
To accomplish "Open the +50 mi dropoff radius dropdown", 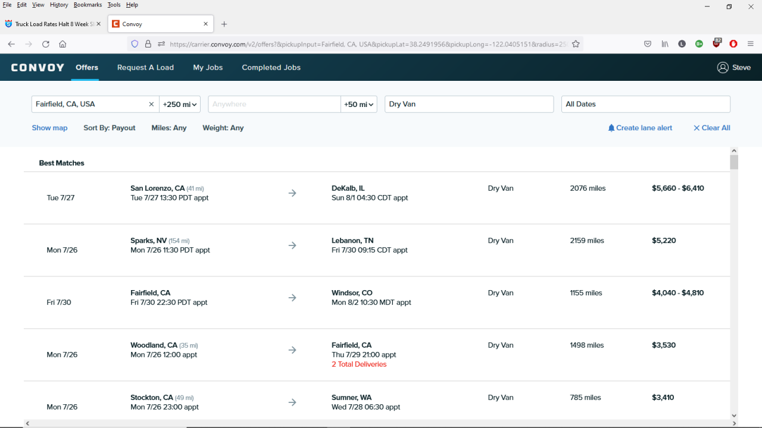I will (359, 104).
